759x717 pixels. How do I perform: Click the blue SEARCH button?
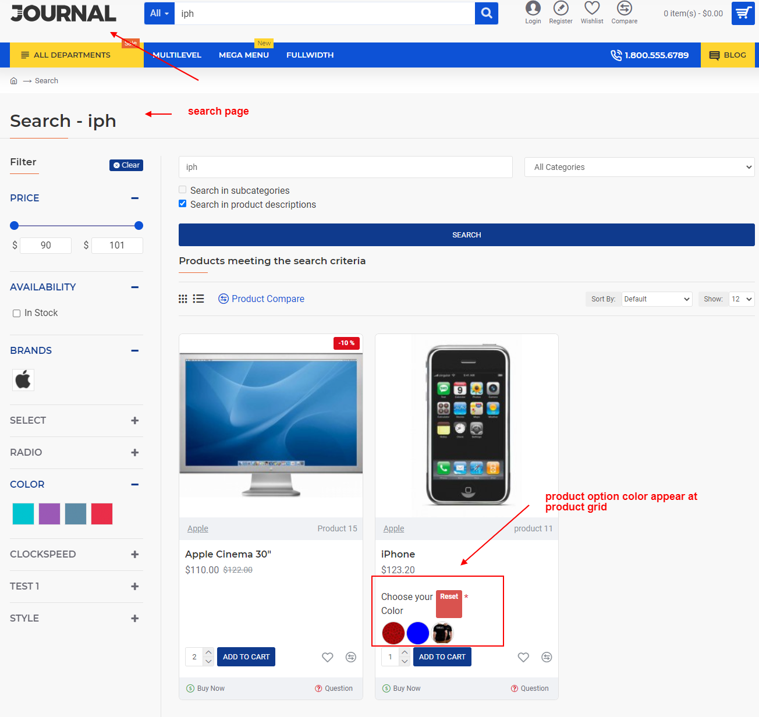click(x=467, y=235)
